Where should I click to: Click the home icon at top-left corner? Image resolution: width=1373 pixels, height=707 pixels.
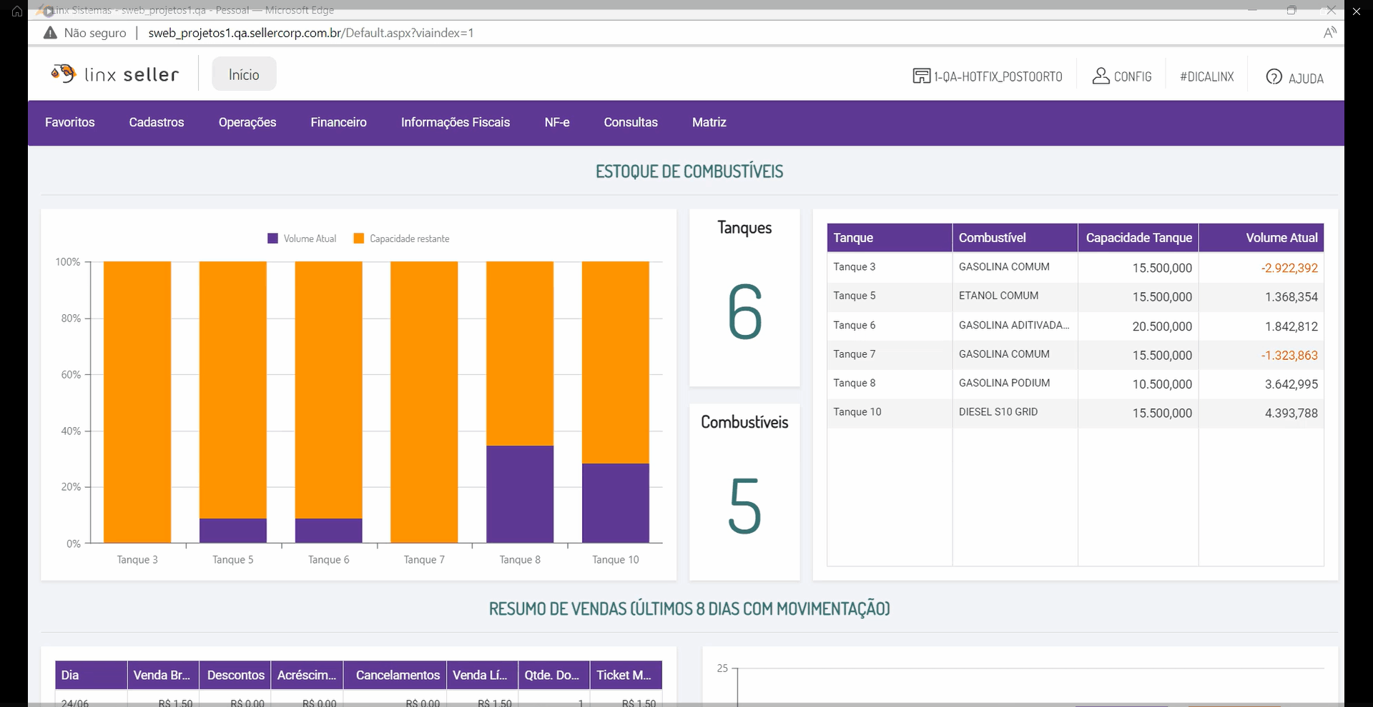[17, 11]
